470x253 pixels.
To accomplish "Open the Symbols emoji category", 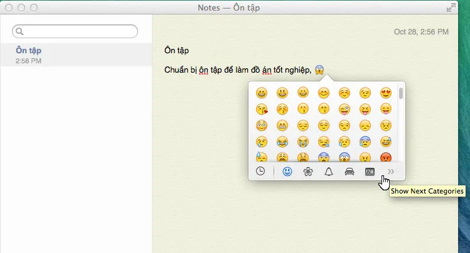I will (x=370, y=172).
